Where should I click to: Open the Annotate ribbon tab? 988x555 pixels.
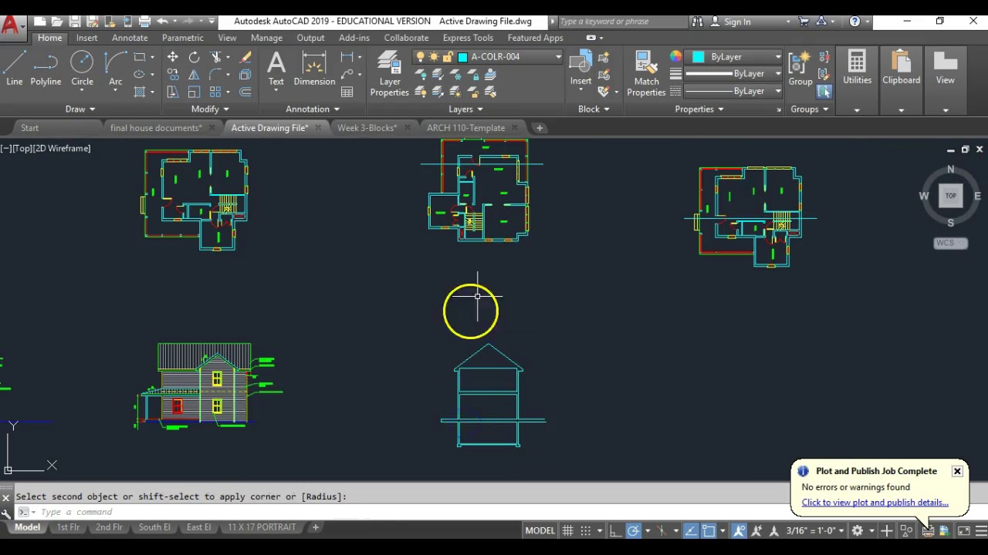130,38
